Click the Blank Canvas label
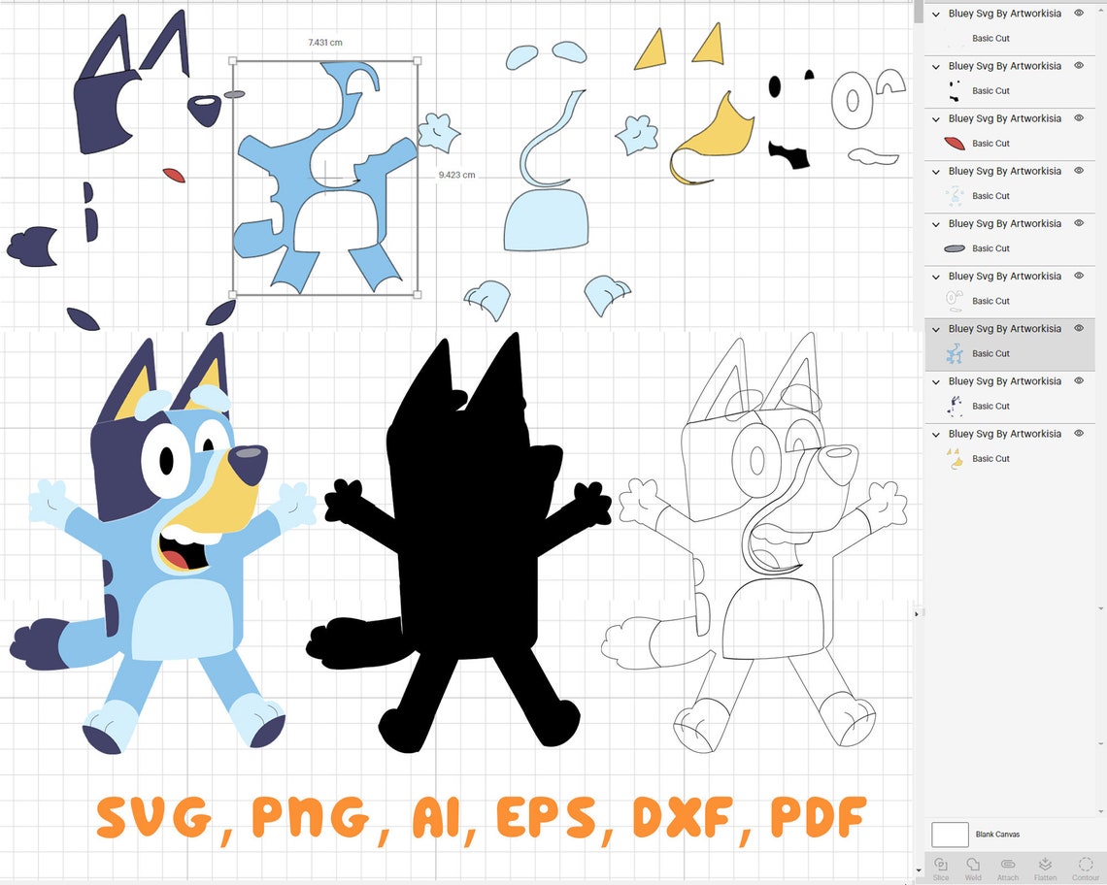 tap(997, 834)
